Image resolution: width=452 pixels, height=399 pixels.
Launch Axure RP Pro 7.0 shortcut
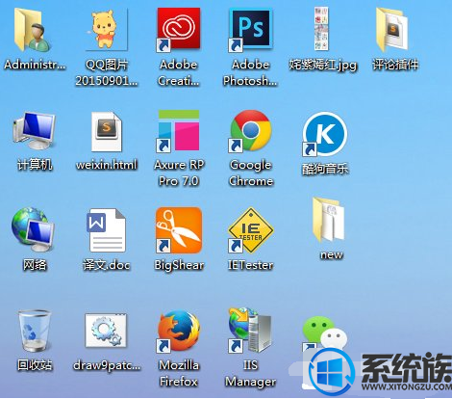click(178, 131)
